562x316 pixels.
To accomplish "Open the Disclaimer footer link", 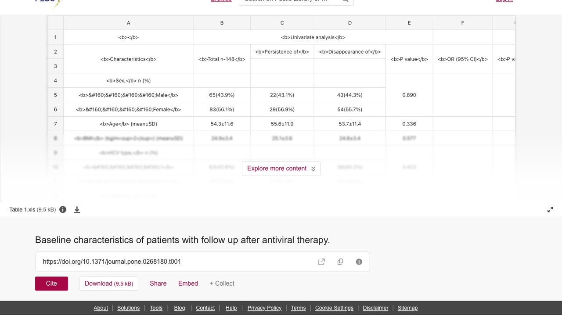I will (375, 308).
